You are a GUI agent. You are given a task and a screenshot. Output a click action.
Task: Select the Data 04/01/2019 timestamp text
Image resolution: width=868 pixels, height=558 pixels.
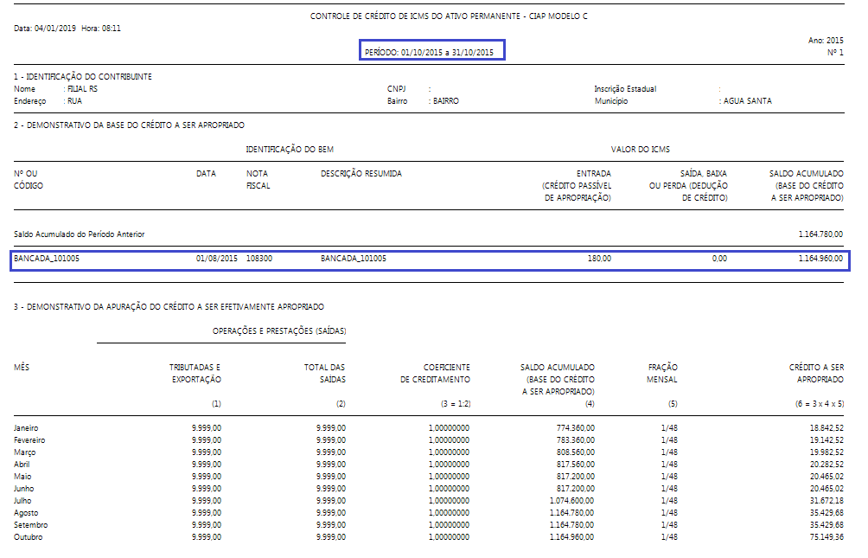[67, 29]
